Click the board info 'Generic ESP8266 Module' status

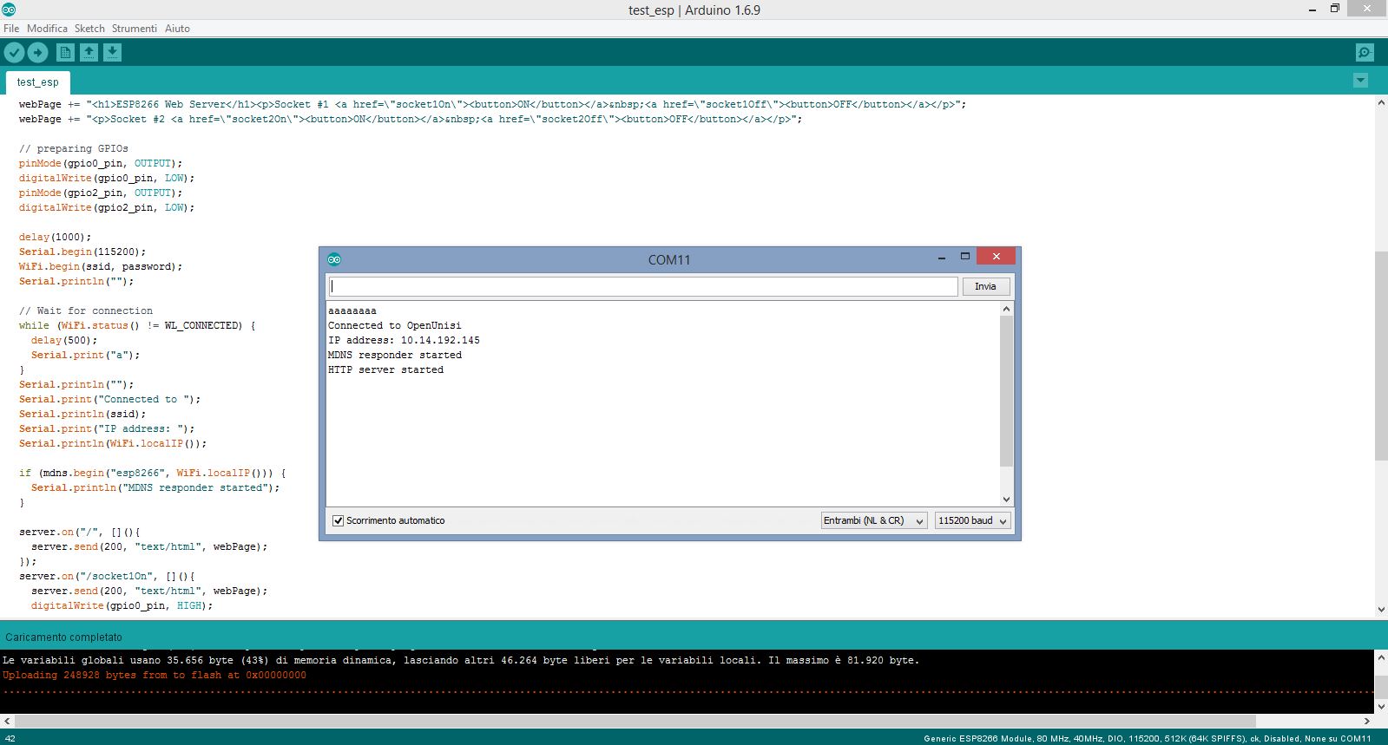point(1148,739)
